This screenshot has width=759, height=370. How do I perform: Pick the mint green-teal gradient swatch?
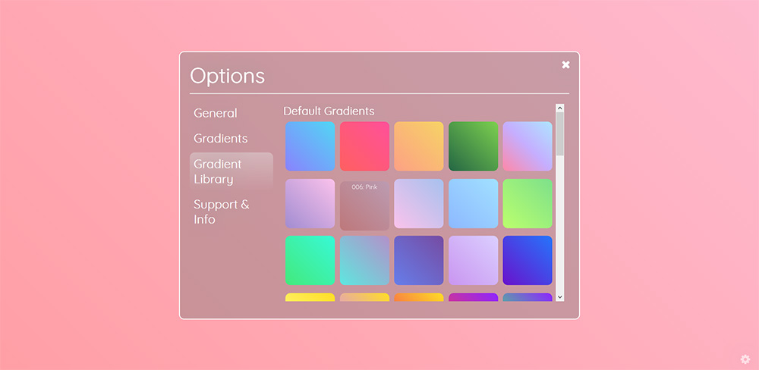[x=310, y=260]
